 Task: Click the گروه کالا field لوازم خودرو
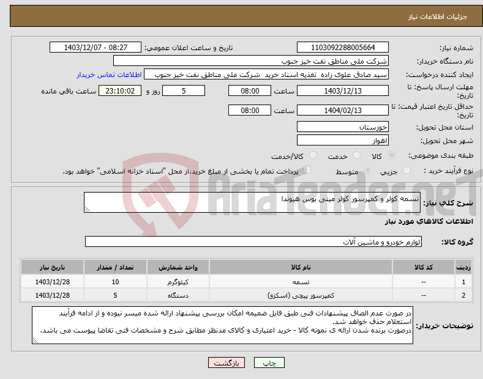pyautogui.click(x=253, y=242)
